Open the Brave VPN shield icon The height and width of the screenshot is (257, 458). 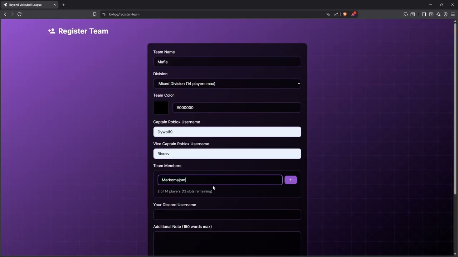click(x=445, y=14)
